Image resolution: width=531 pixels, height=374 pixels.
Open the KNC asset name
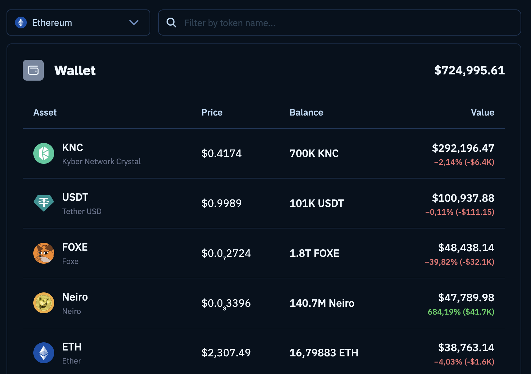click(x=72, y=148)
